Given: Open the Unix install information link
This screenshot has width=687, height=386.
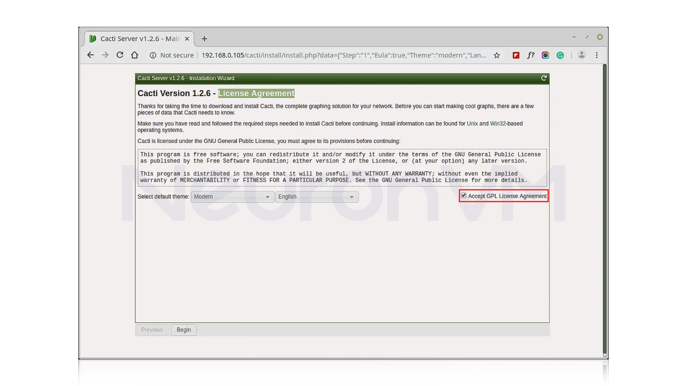Looking at the screenshot, I should pyautogui.click(x=472, y=124).
